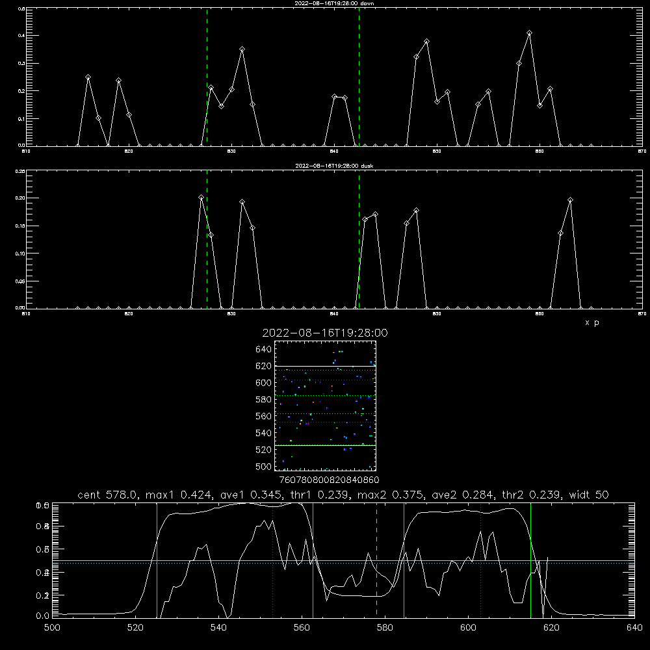Click 'thr2 0.239' in the stats header
650x650 pixels.
[532, 495]
